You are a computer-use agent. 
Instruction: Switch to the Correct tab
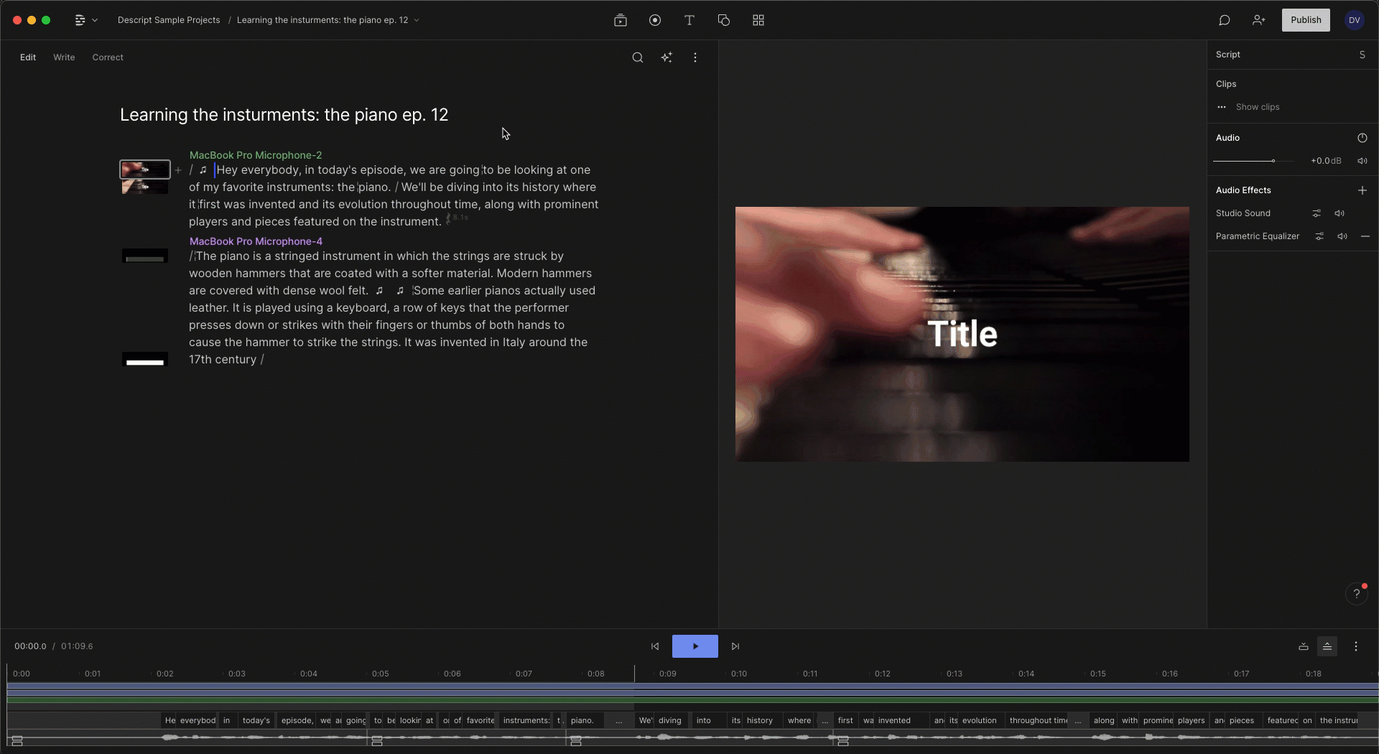(108, 57)
